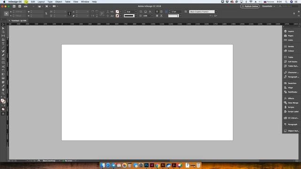Select the Rectangle tool
301x169 pixels.
pyautogui.click(x=3, y=62)
